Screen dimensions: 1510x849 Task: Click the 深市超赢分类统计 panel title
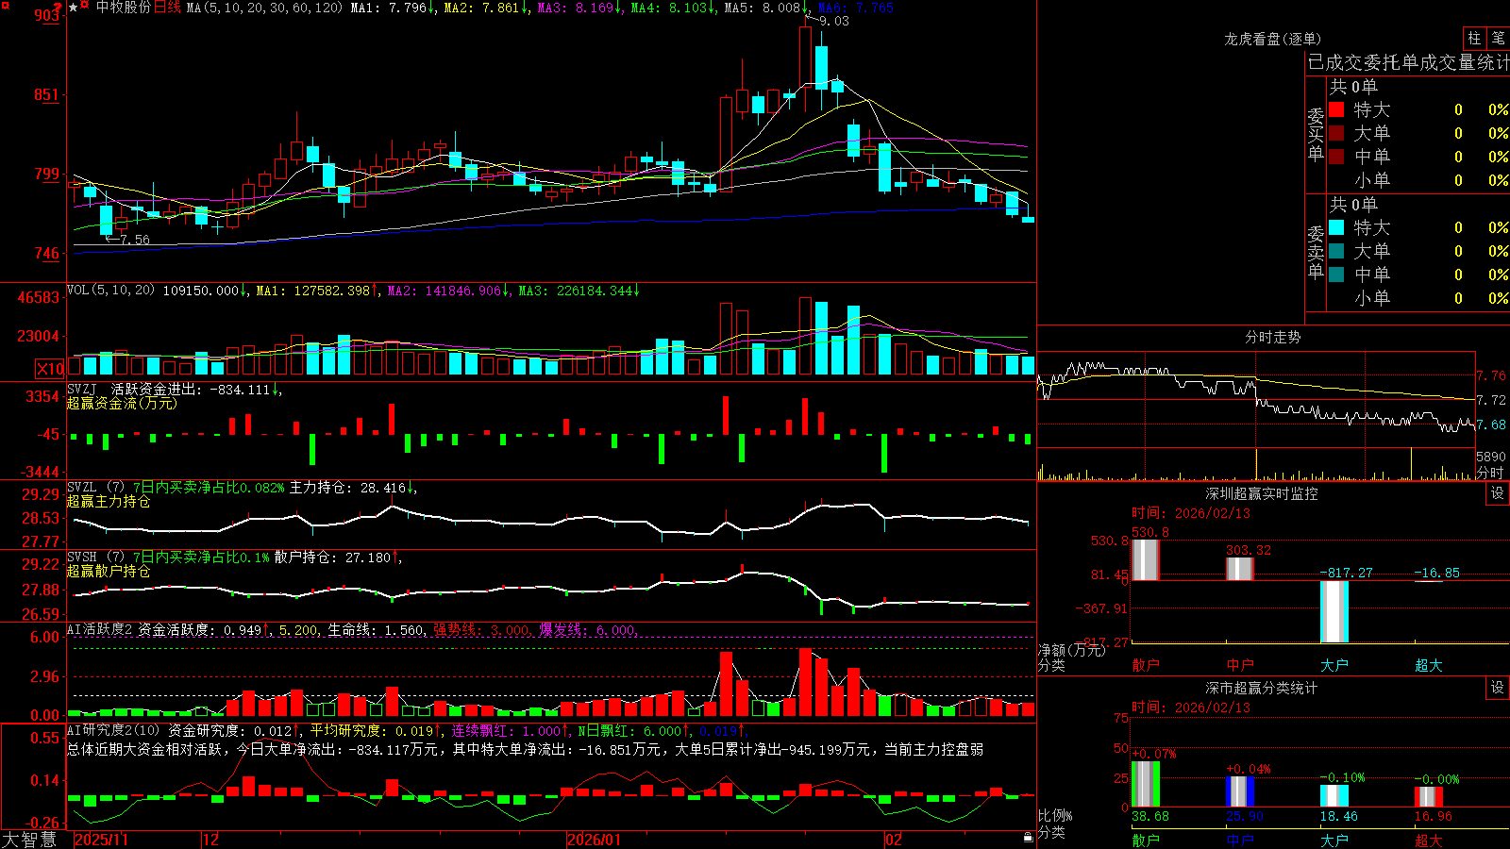[1262, 688]
